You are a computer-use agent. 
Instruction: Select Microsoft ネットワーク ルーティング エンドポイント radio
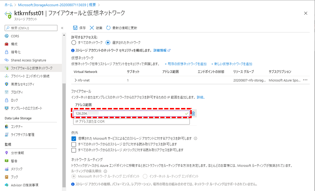coord(74,176)
